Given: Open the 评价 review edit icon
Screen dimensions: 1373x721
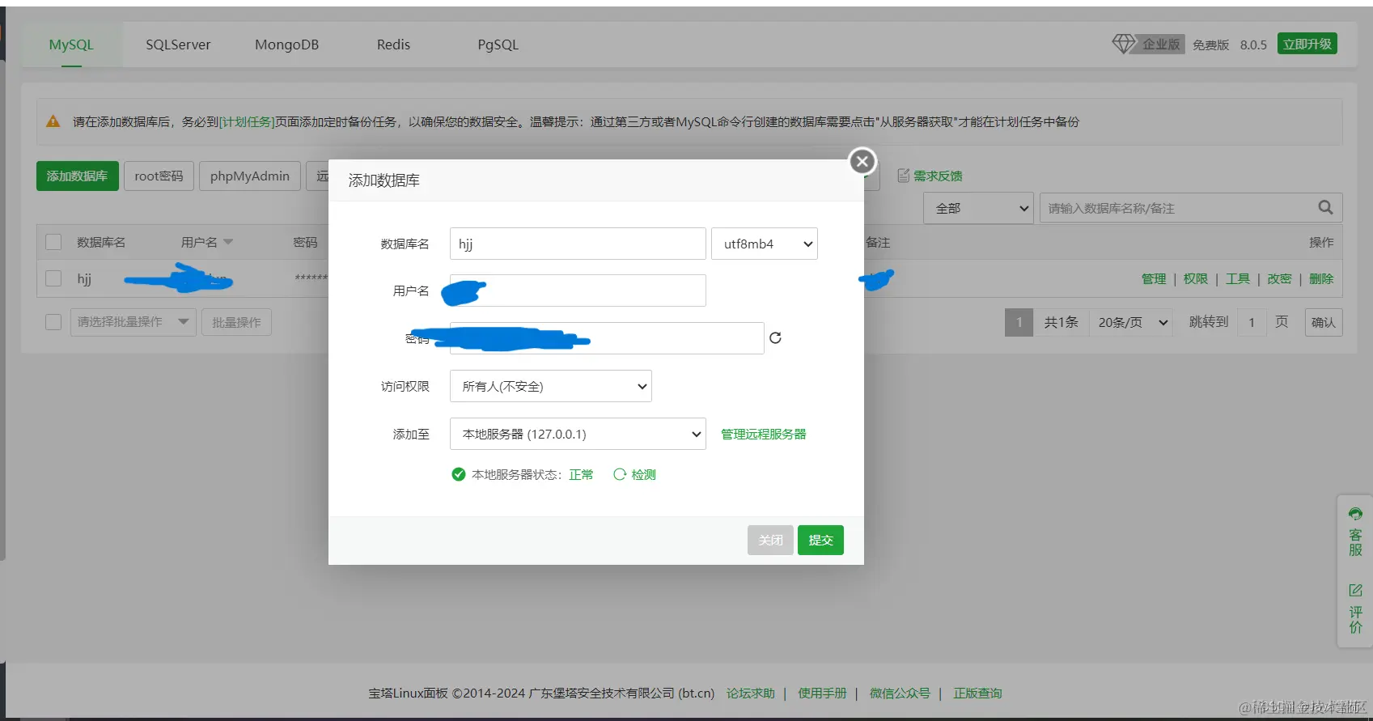Looking at the screenshot, I should coord(1355,590).
